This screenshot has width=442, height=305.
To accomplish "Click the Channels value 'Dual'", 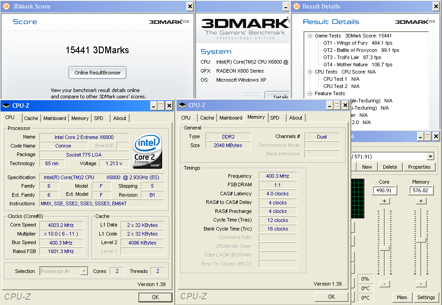I will tap(322, 137).
